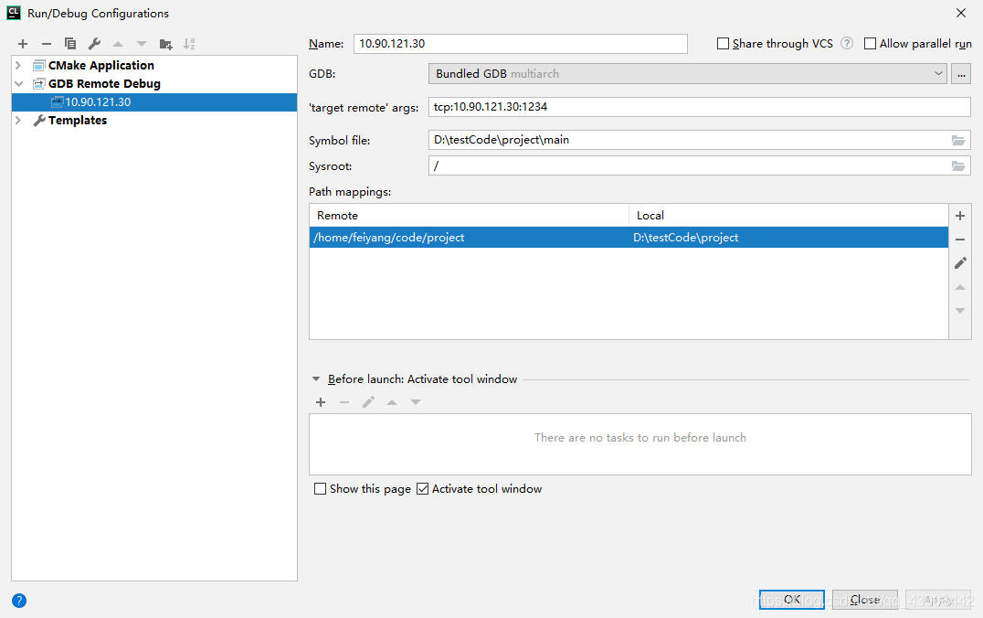Close the Run/Debug Configurations dialog

click(960, 13)
